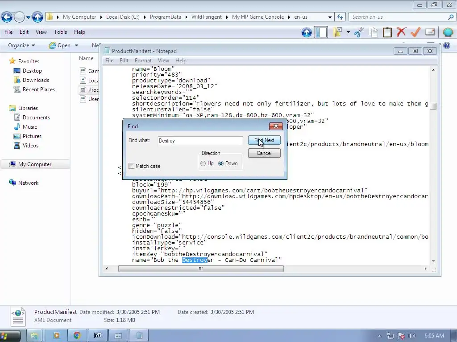Image resolution: width=457 pixels, height=342 pixels.
Task: Show hidden tray icons arrow
Action: [x=379, y=336]
